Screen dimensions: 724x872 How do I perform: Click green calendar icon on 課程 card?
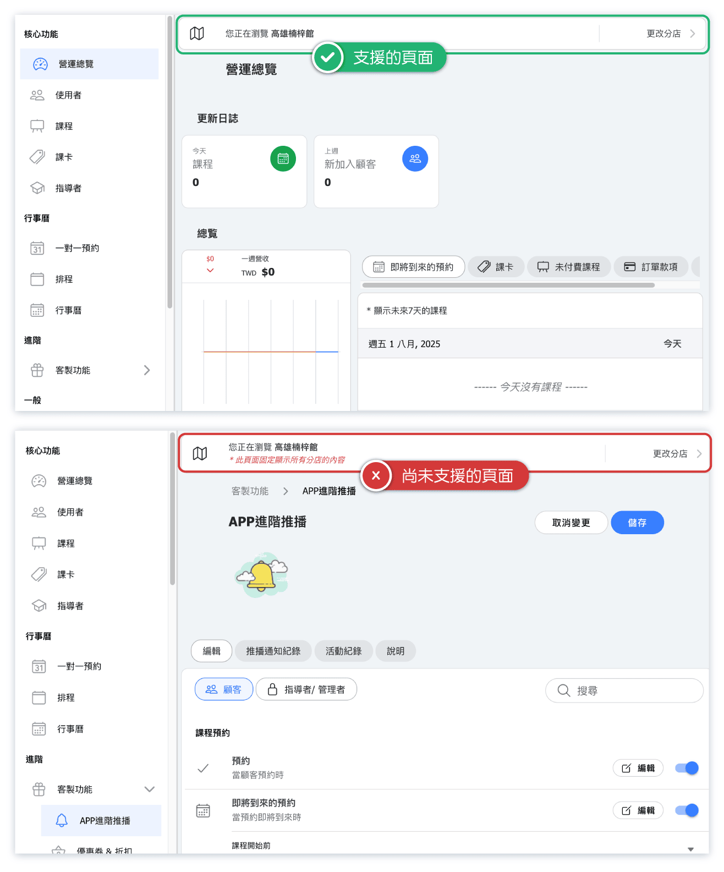(283, 158)
